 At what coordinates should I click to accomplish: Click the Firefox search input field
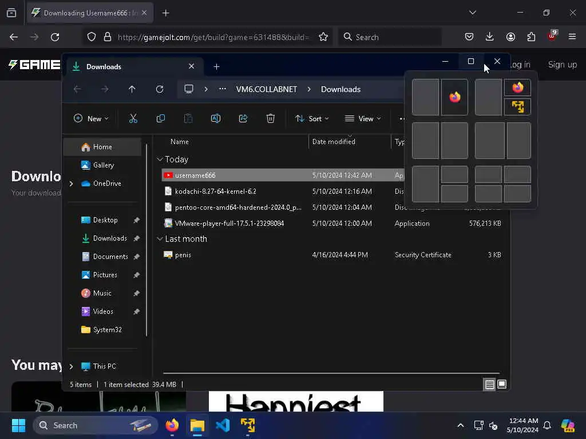[390, 37]
